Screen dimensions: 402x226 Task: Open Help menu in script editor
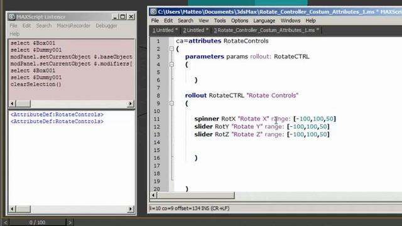click(310, 21)
